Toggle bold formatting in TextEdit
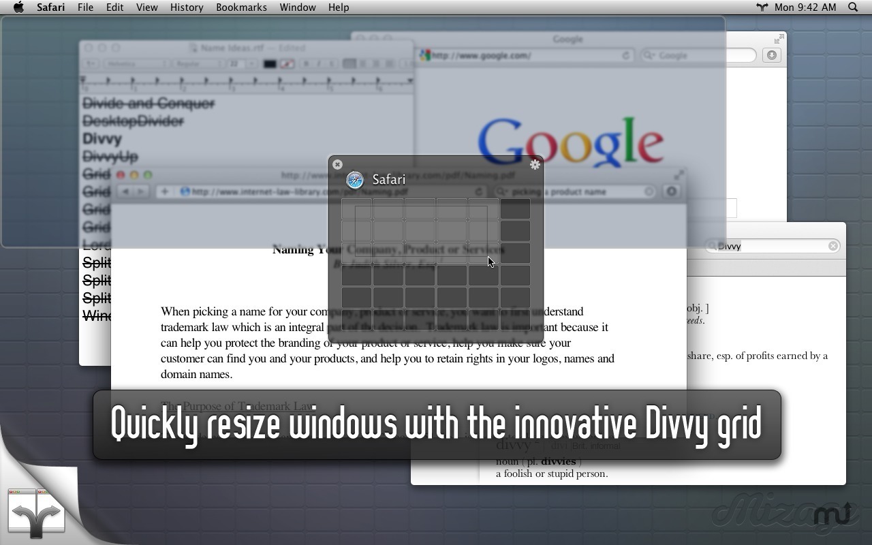 (x=306, y=64)
